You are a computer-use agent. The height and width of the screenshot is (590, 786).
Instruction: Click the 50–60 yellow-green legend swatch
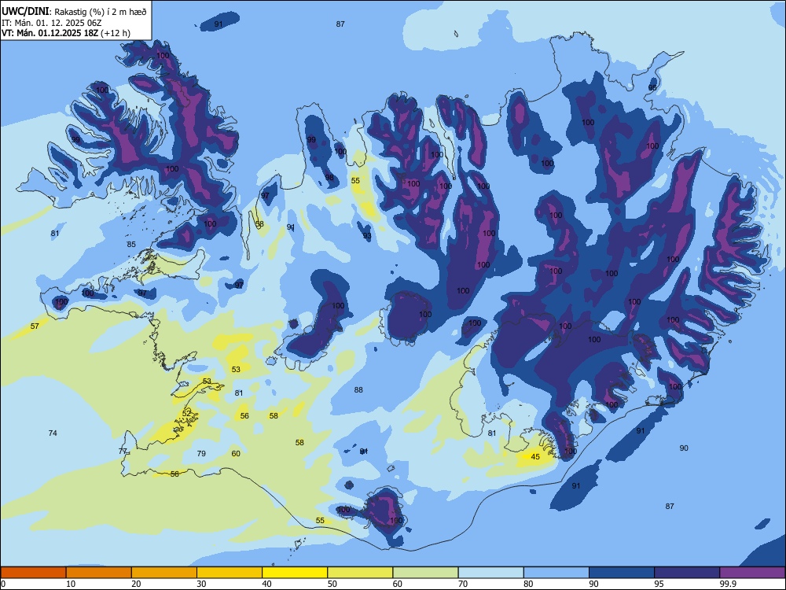point(360,573)
